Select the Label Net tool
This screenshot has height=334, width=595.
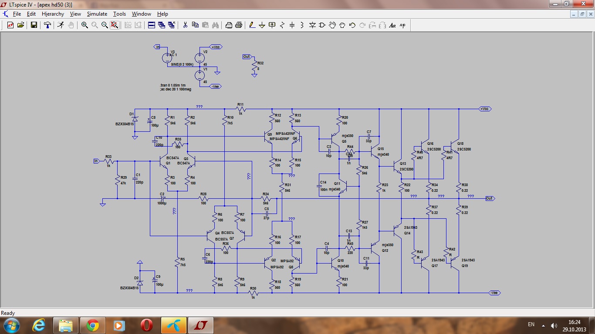click(272, 25)
